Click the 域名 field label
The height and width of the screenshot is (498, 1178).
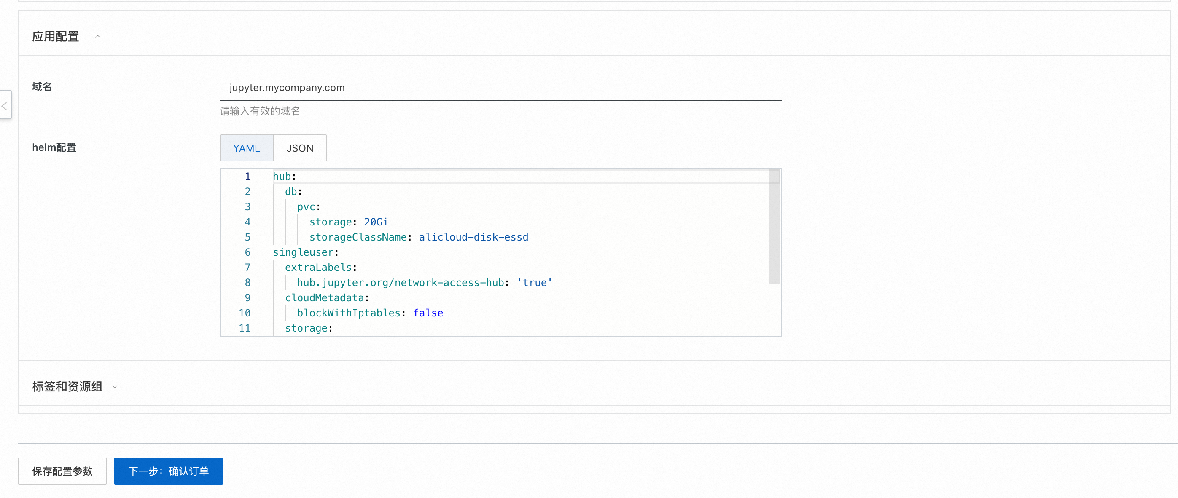pos(42,86)
